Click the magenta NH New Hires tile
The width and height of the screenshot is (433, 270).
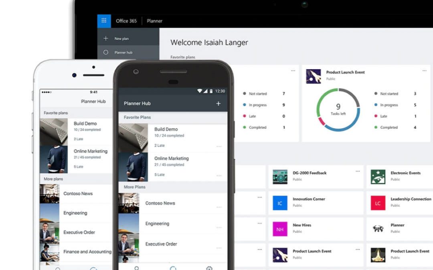280,229
